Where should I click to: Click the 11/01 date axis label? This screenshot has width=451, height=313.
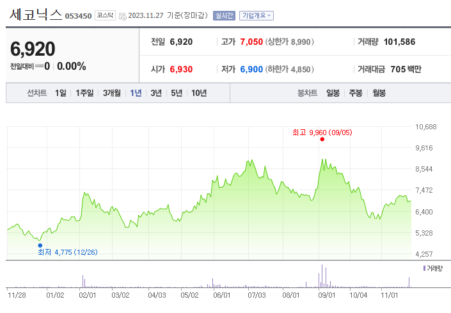point(389,295)
